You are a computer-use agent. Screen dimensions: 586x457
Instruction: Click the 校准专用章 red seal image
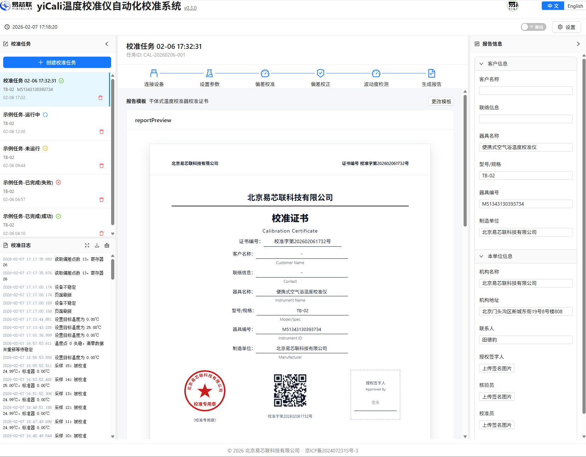[205, 391]
